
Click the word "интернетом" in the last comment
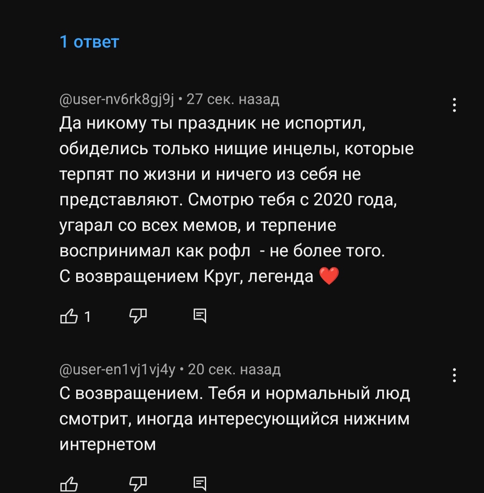coord(108,444)
